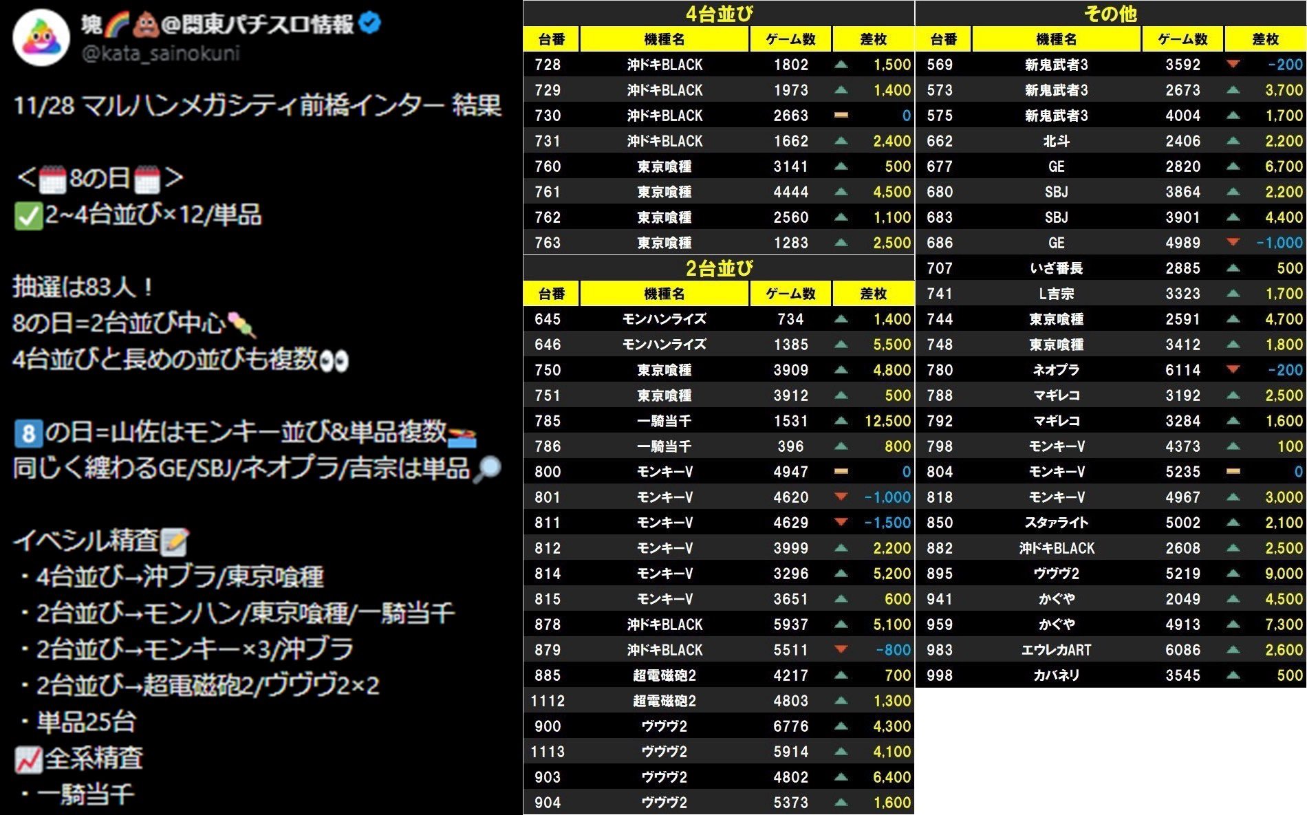Image resolution: width=1307 pixels, height=815 pixels.
Task: Click machine number 1112
Action: pyautogui.click(x=548, y=701)
